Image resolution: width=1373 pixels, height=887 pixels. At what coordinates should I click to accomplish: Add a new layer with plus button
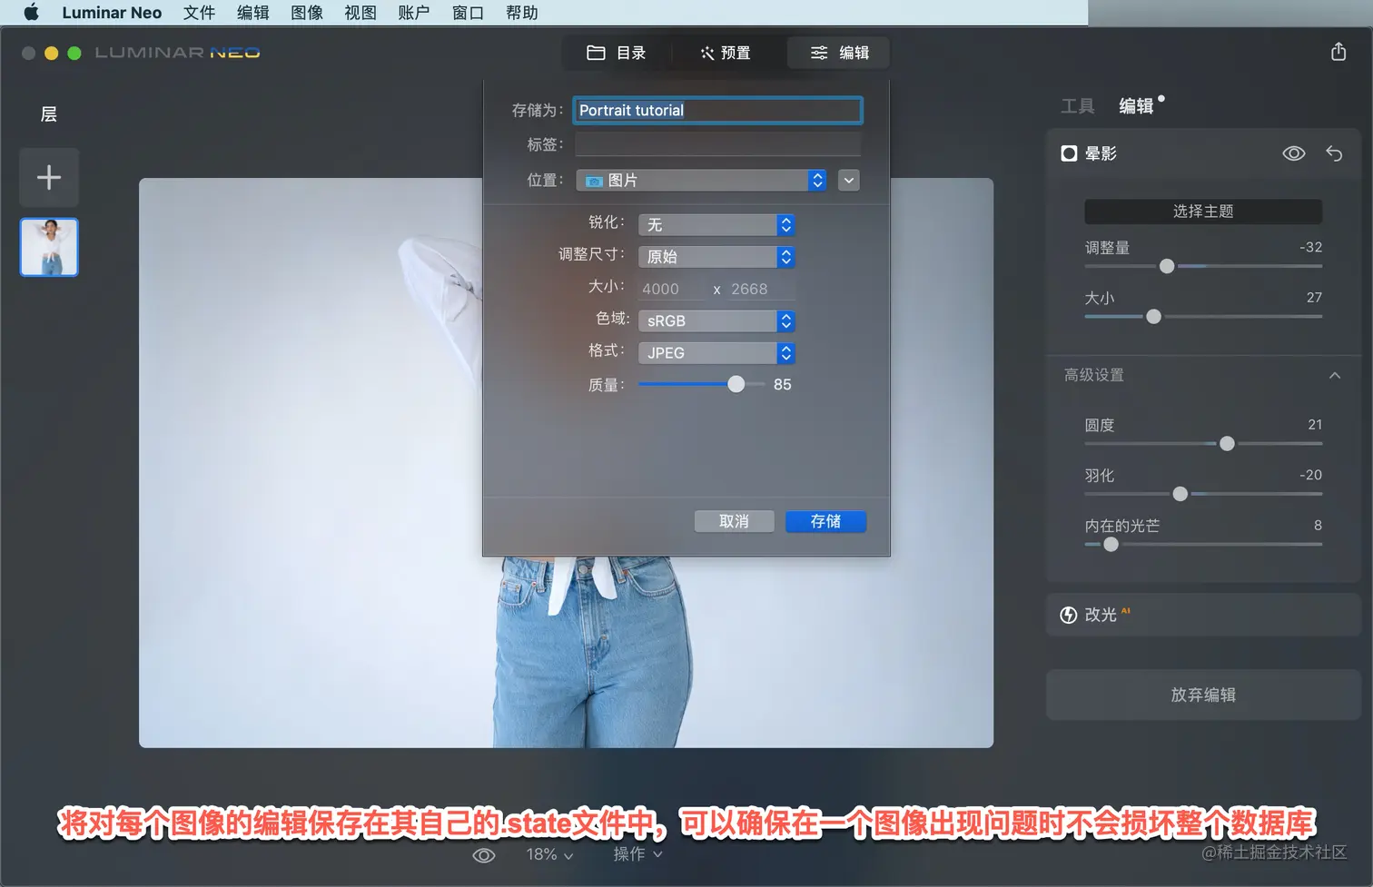[x=49, y=177]
